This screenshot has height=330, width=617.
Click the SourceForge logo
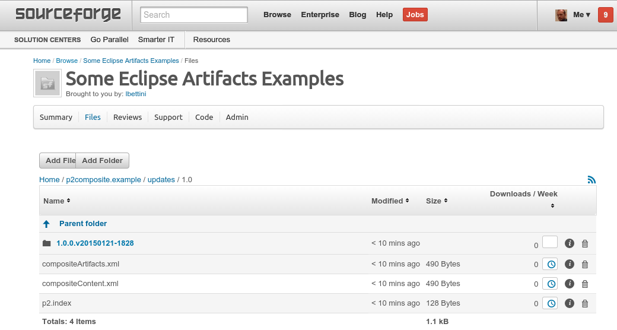[x=68, y=15]
